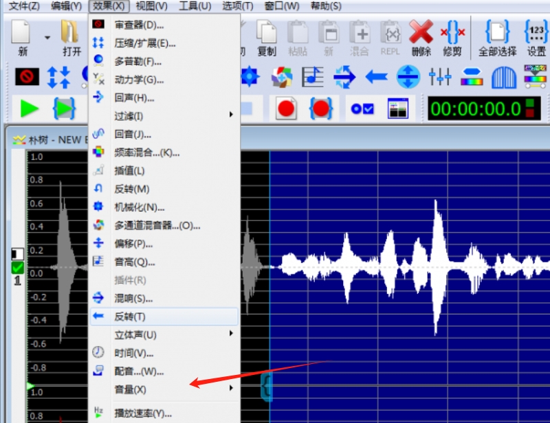Open the 选项(T) menu
The height and width of the screenshot is (423, 550).
pyautogui.click(x=237, y=6)
